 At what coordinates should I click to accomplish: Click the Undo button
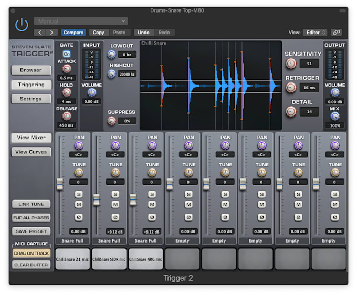click(143, 33)
